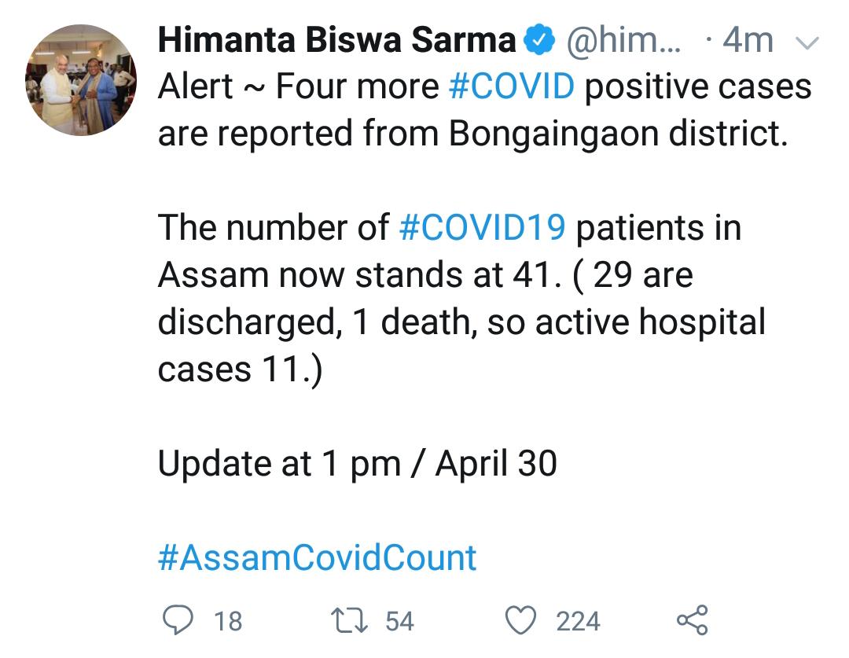Tap the share icon below the tweet

692,620
